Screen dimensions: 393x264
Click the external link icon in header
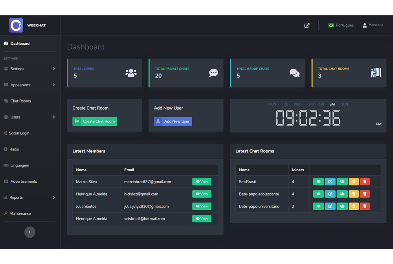pyautogui.click(x=307, y=25)
